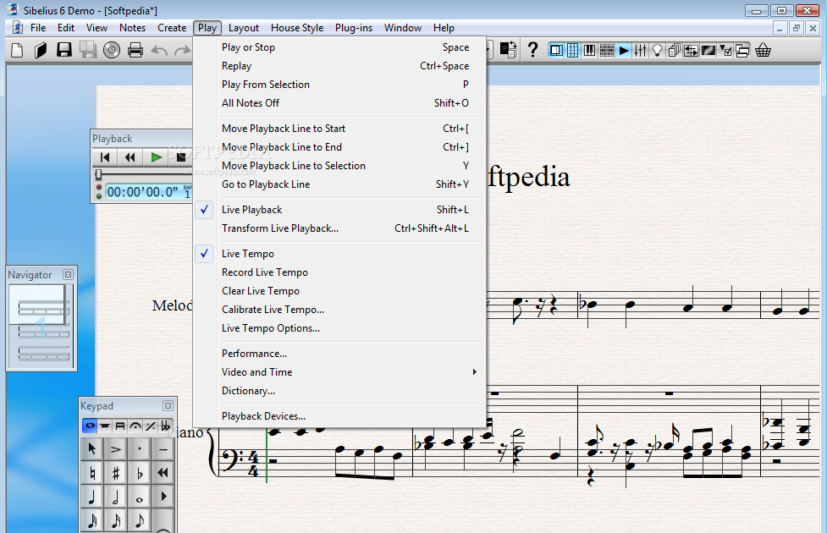Click the Playback window rewind button
Screen dimensions: 827x533
130,157
